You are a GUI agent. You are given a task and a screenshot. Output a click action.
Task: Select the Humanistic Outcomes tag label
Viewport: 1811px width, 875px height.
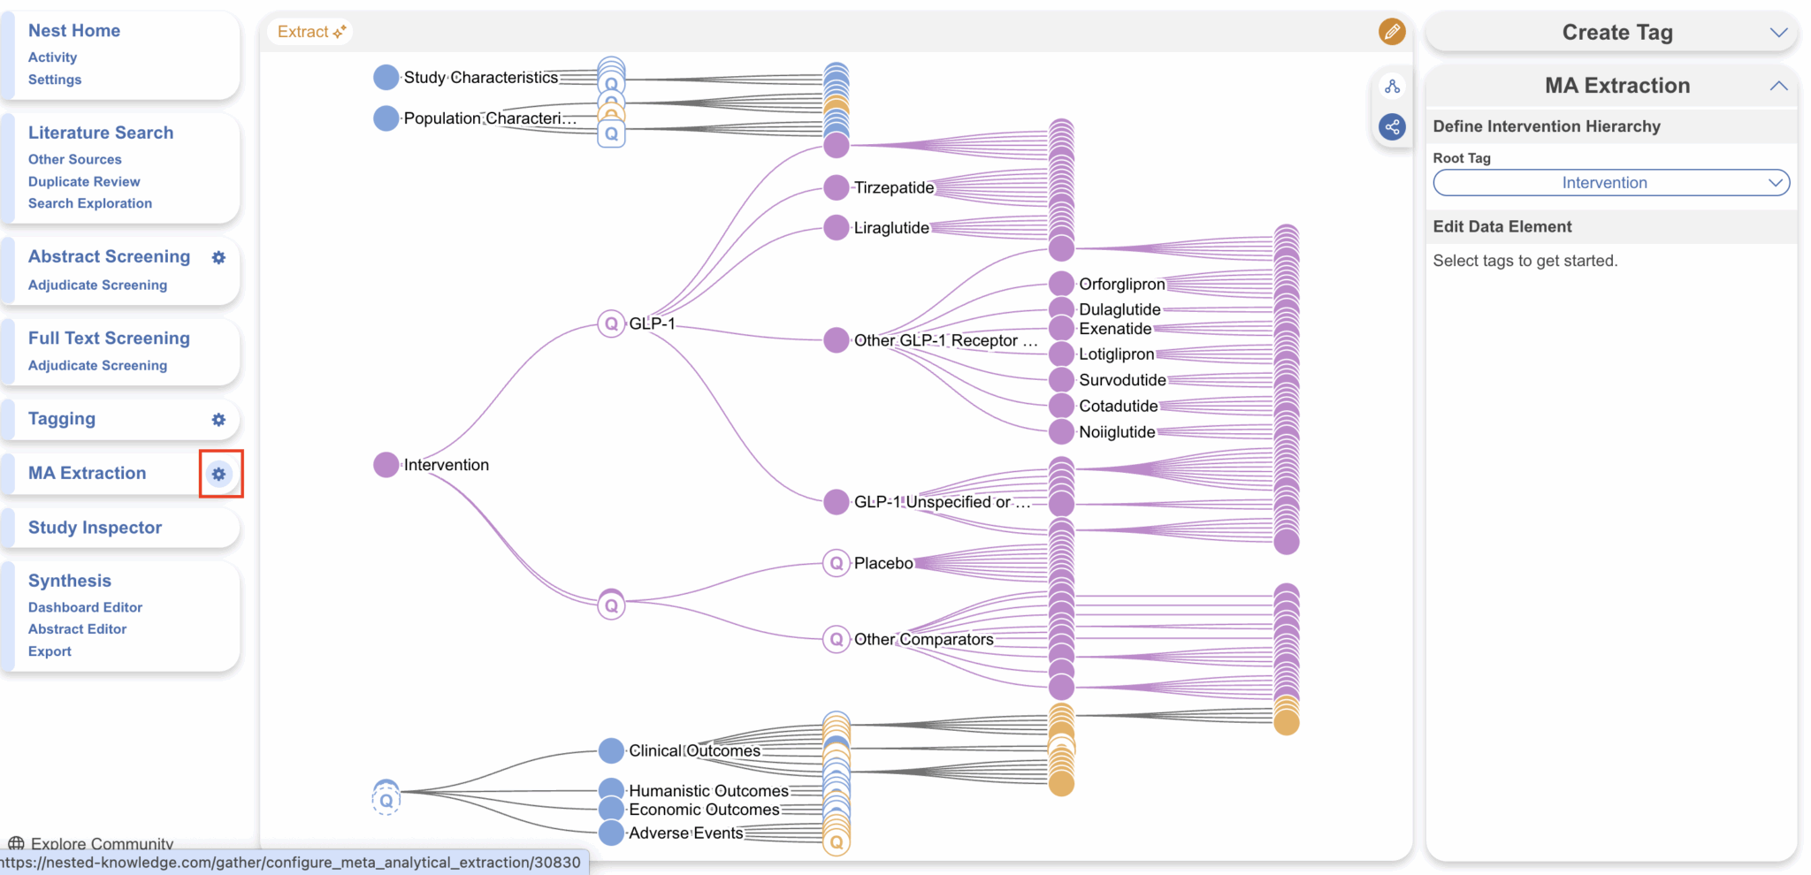708,791
